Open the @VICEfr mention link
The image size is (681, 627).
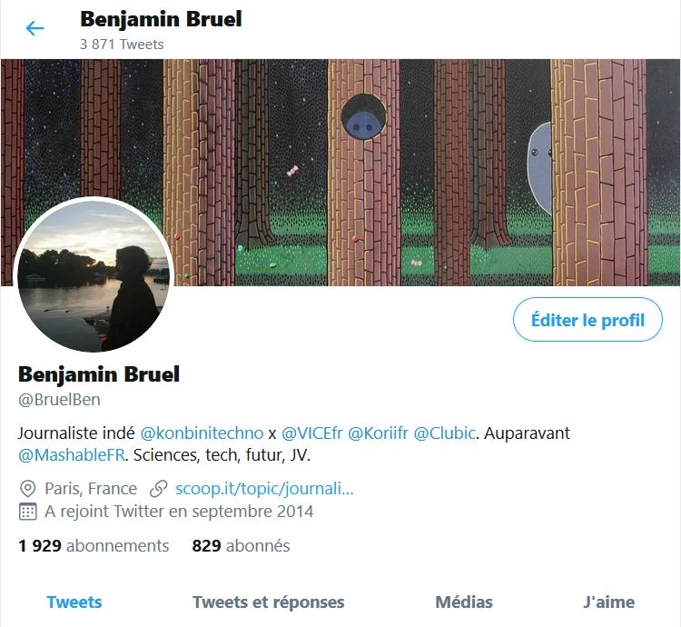pyautogui.click(x=311, y=433)
